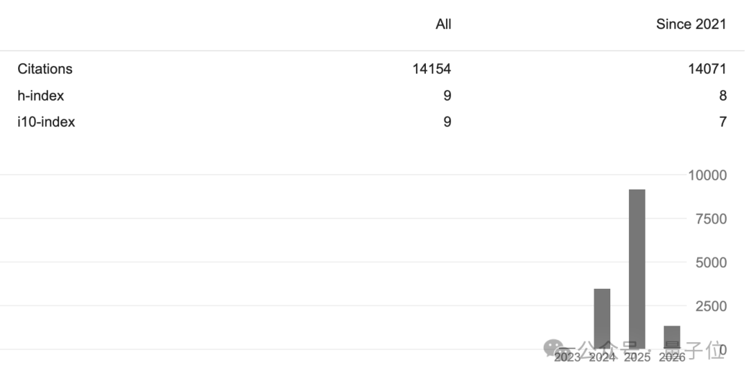Click the h-index row label
749x381 pixels.
pyautogui.click(x=41, y=96)
